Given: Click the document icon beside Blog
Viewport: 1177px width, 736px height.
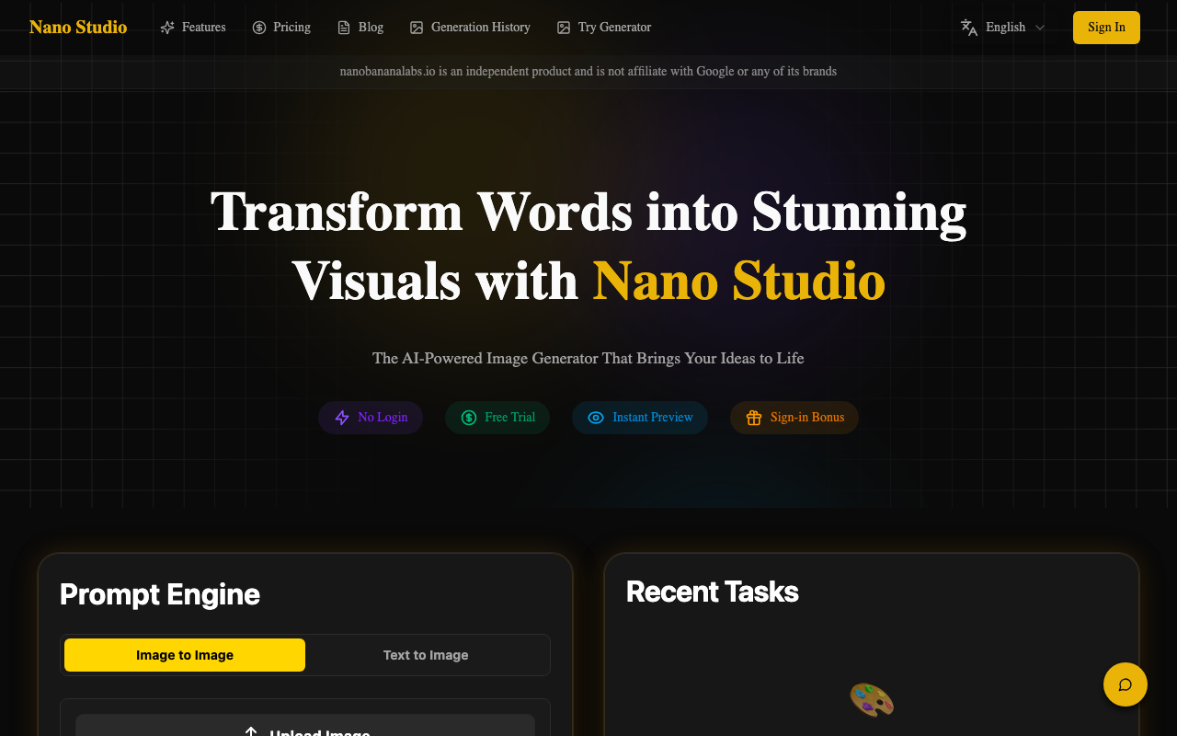Looking at the screenshot, I should point(344,28).
